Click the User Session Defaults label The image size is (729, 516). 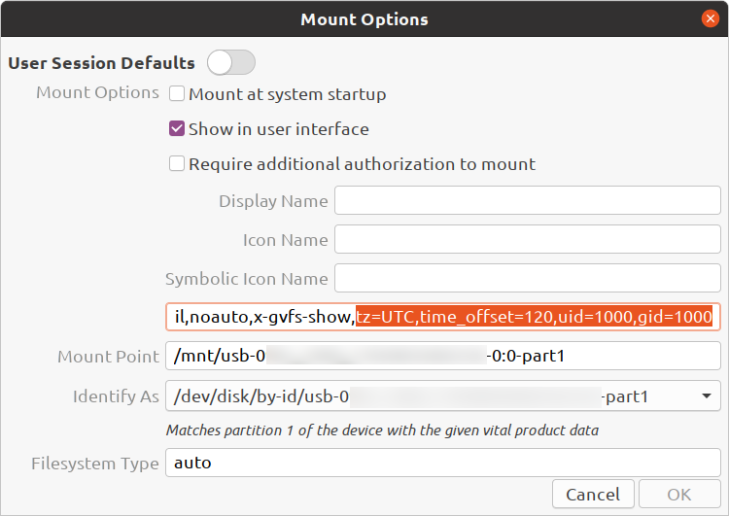(x=101, y=63)
